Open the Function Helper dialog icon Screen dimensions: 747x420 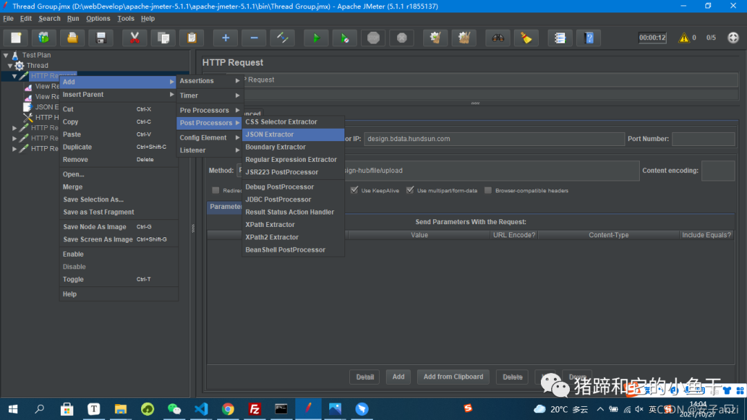(x=560, y=37)
